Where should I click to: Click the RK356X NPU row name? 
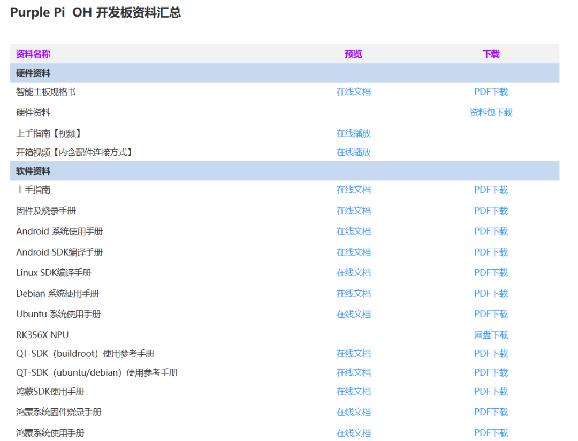coord(42,335)
